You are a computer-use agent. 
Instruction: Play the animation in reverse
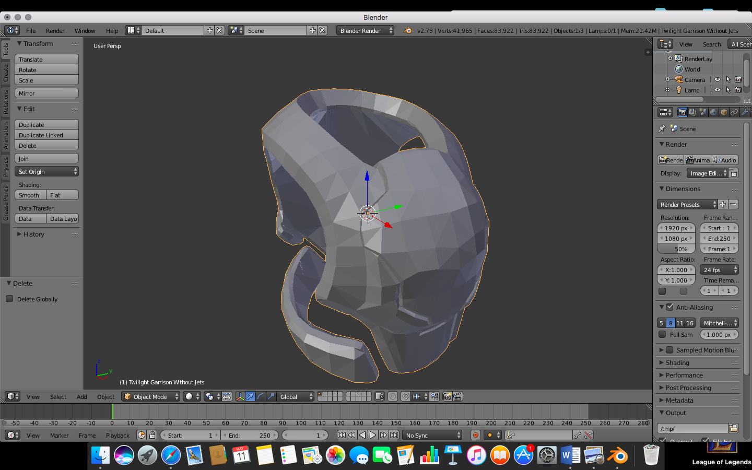(x=362, y=435)
